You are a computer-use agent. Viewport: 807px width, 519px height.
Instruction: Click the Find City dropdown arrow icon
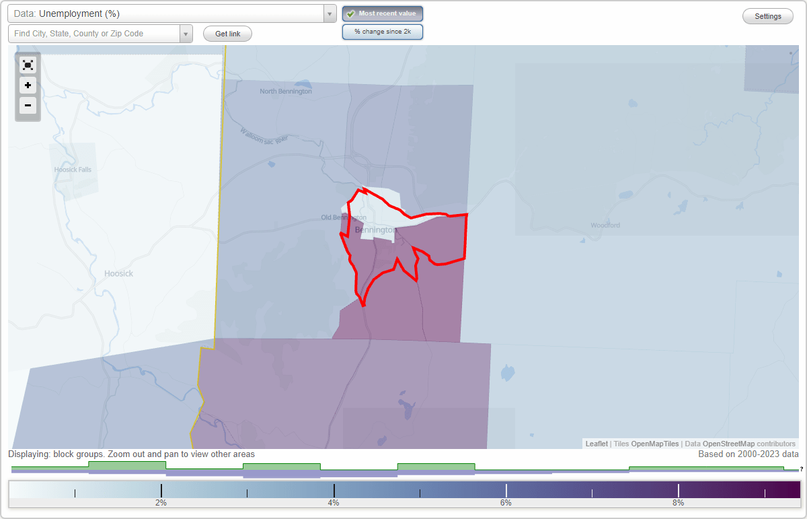click(186, 33)
